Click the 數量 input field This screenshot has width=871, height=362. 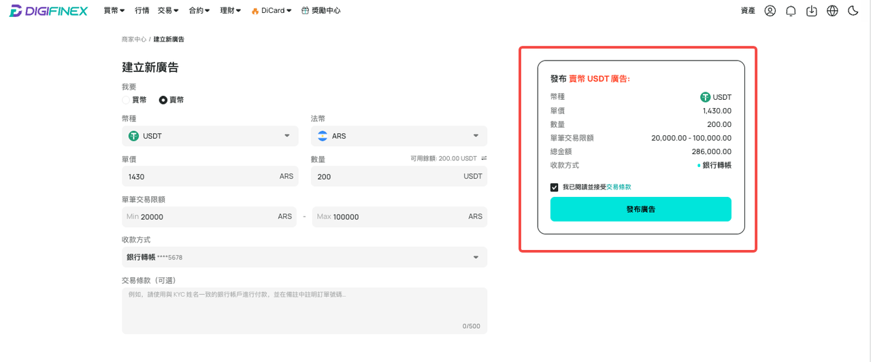pos(399,176)
